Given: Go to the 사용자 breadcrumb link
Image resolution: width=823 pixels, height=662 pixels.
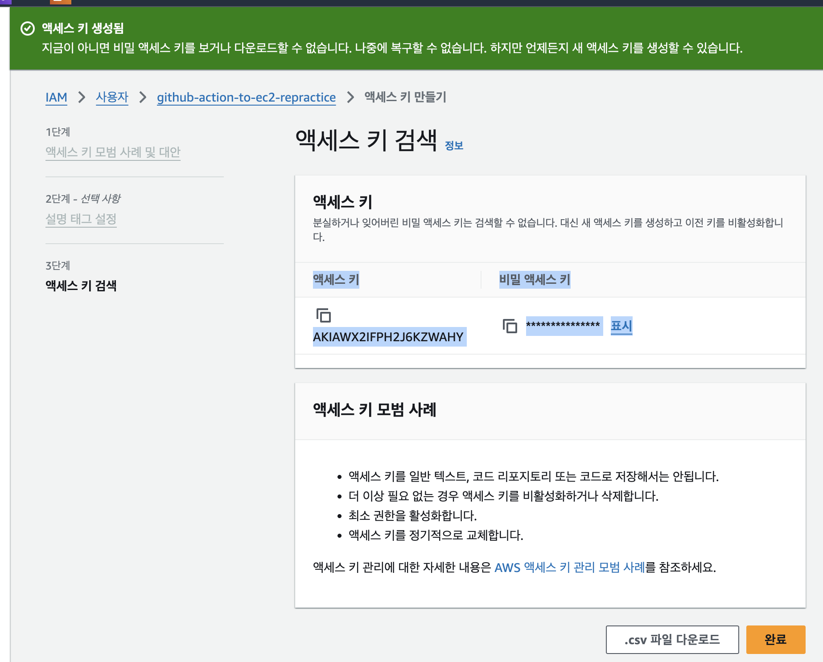Looking at the screenshot, I should [112, 97].
